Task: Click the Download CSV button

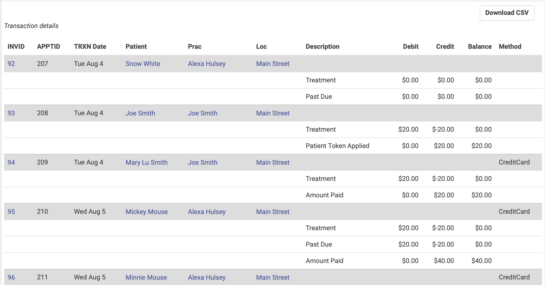Action: (507, 13)
